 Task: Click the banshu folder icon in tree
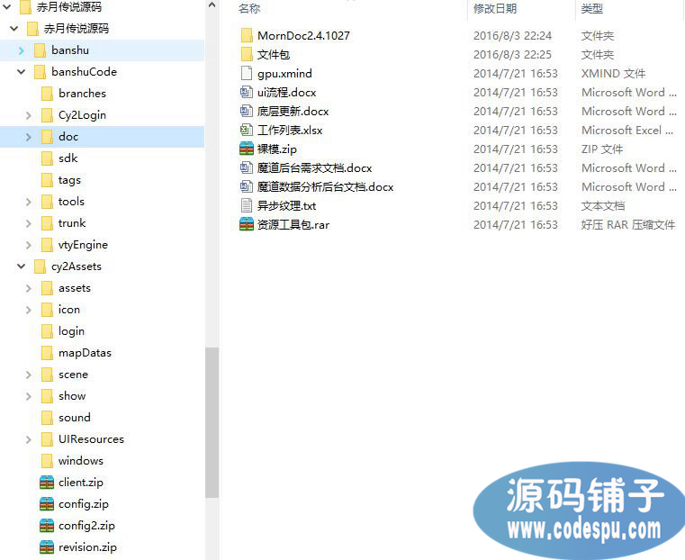tap(40, 50)
